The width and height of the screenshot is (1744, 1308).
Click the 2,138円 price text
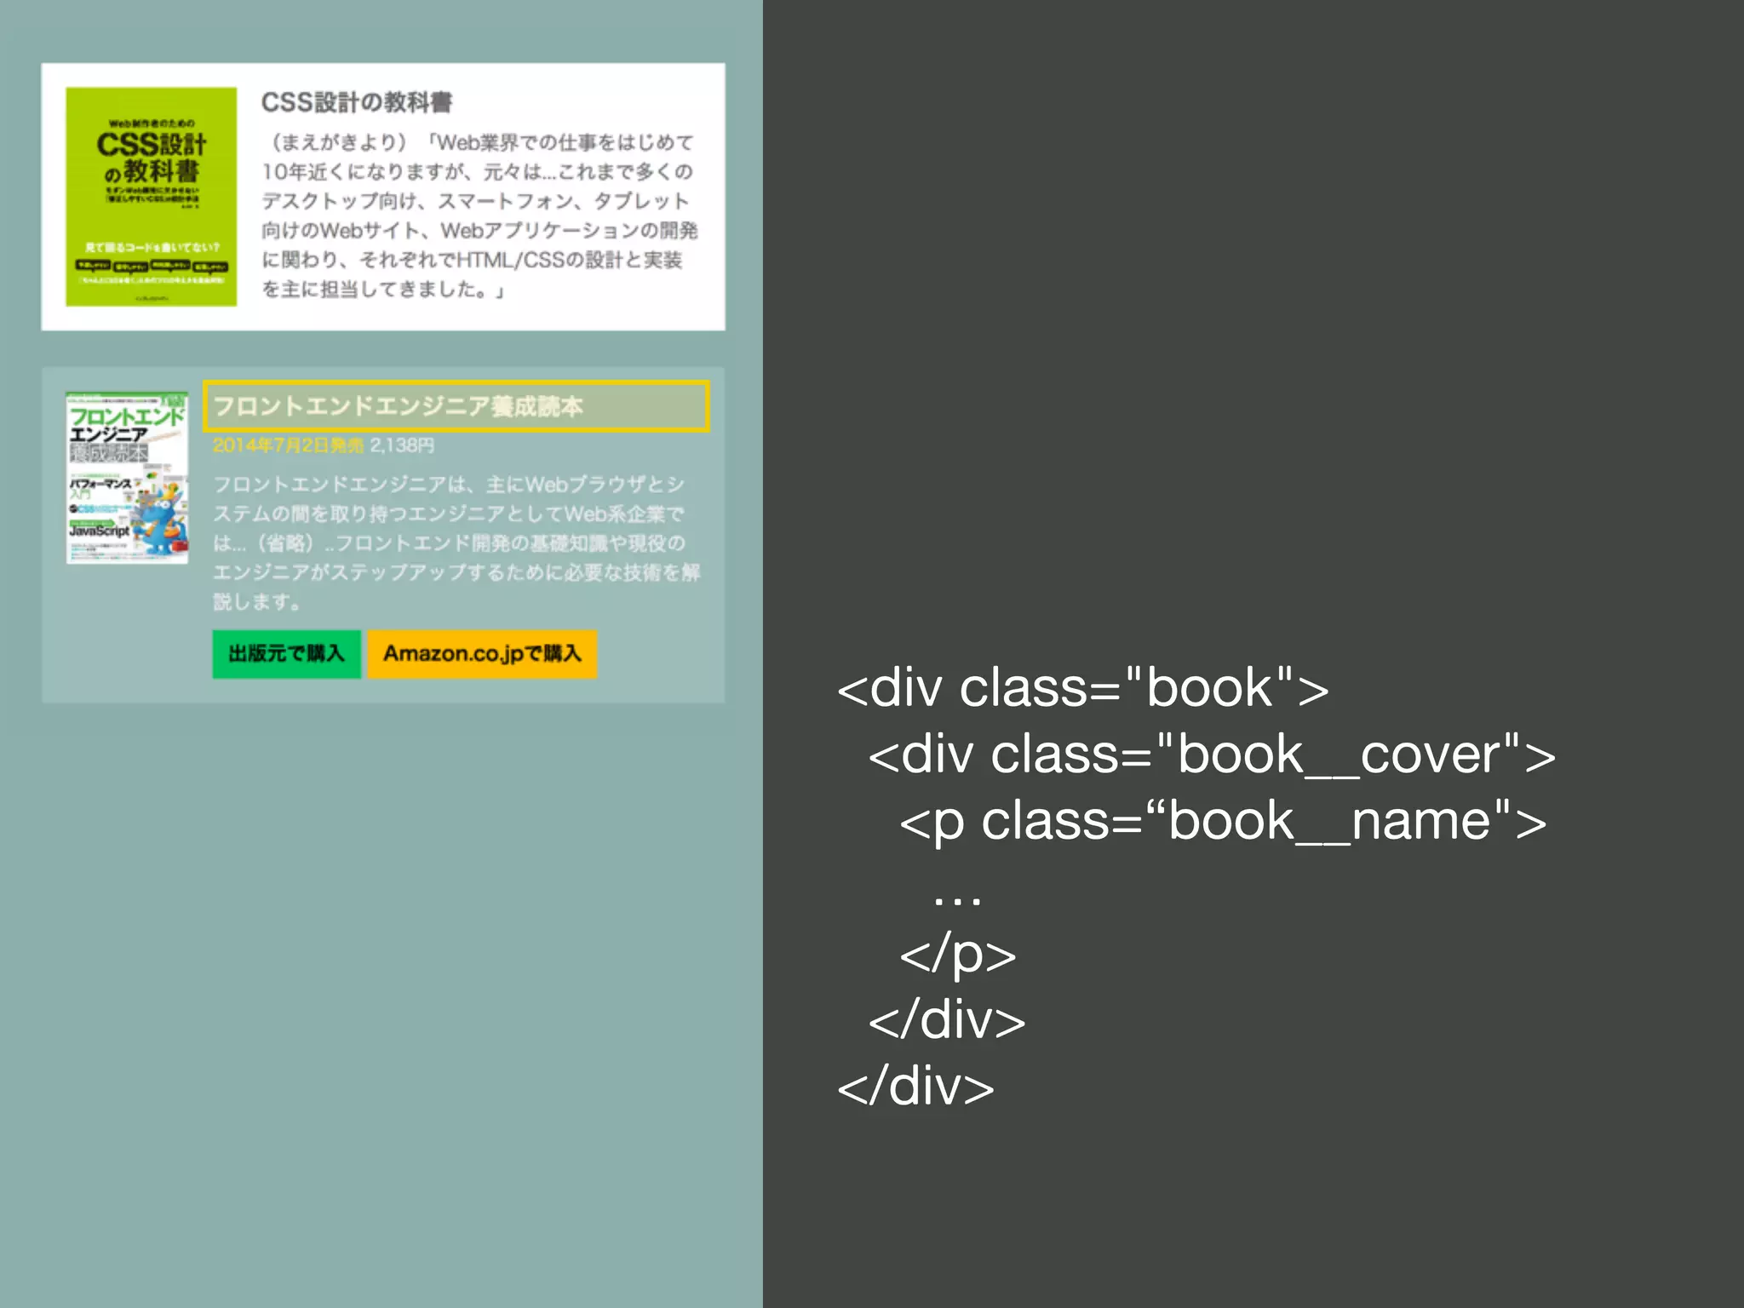(x=402, y=445)
